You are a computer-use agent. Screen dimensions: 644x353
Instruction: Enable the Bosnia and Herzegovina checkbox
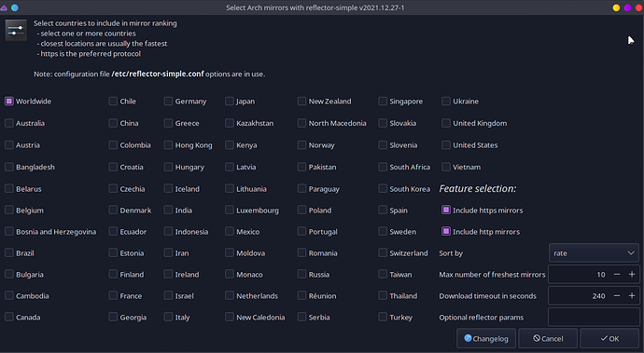[9, 231]
